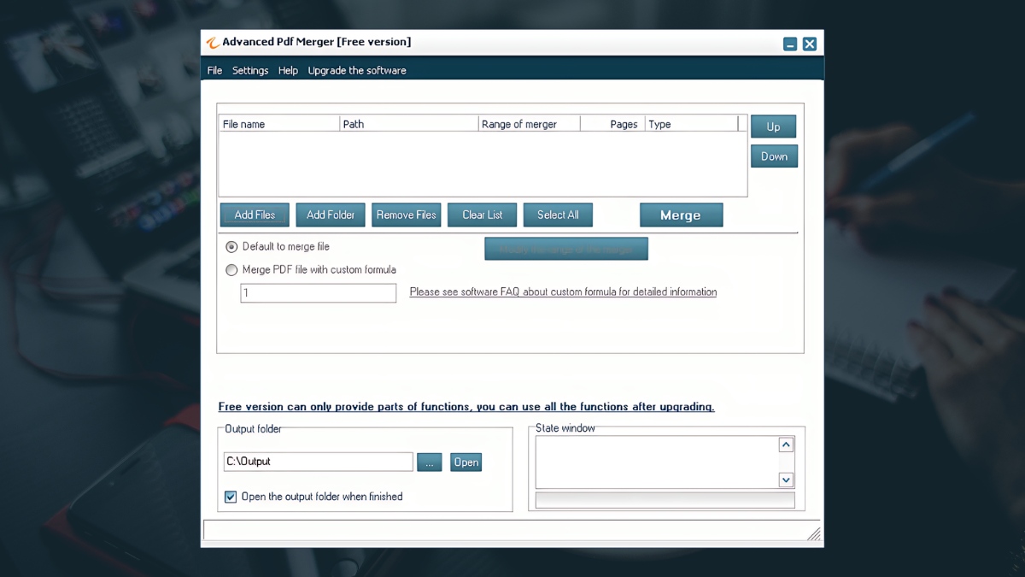Click the custom formula input field

[x=319, y=293]
